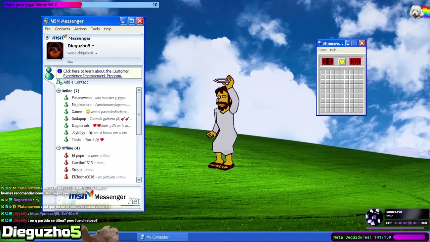The height and width of the screenshot is (242, 430).
Task: Collapse the Offline (4) group
Action: [x=58, y=148]
